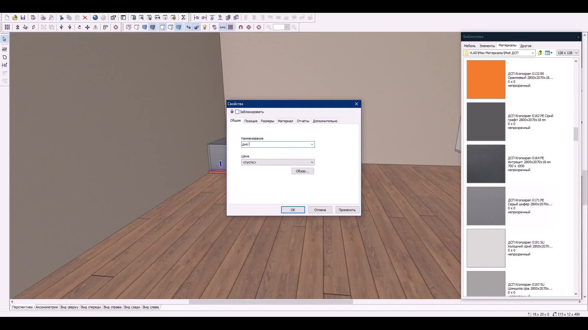Screen dimensions: 588x330
Task: Expand the Цена dropdown
Action: [312, 162]
